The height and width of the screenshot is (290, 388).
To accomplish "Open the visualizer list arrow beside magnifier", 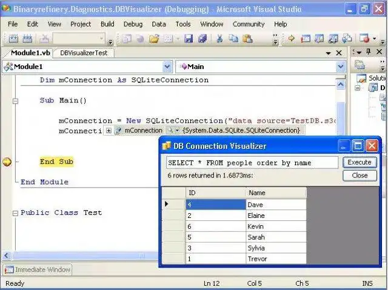I will click(x=177, y=130).
